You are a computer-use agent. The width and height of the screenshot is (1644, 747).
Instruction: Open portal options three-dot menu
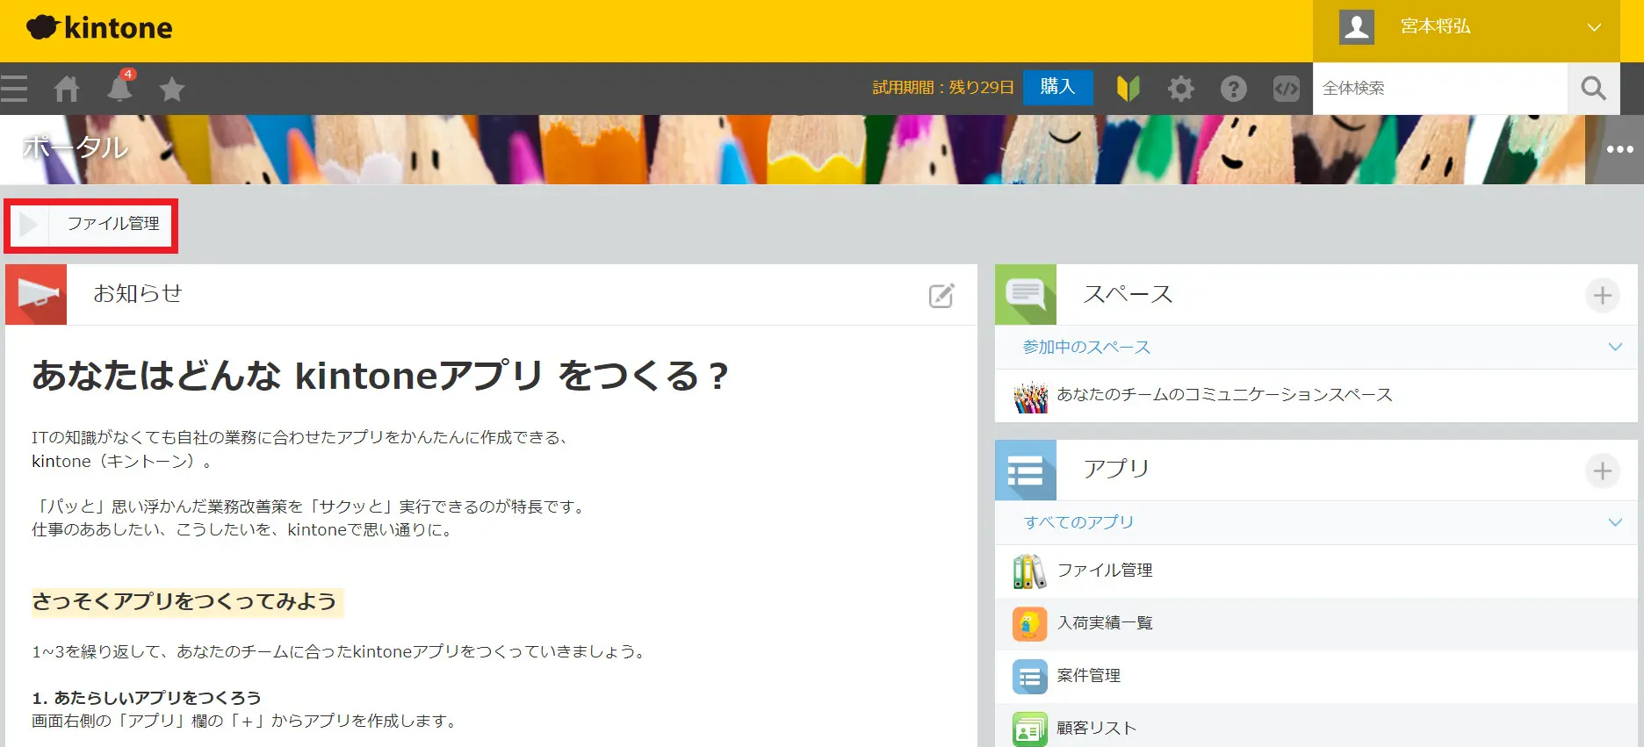[1619, 149]
